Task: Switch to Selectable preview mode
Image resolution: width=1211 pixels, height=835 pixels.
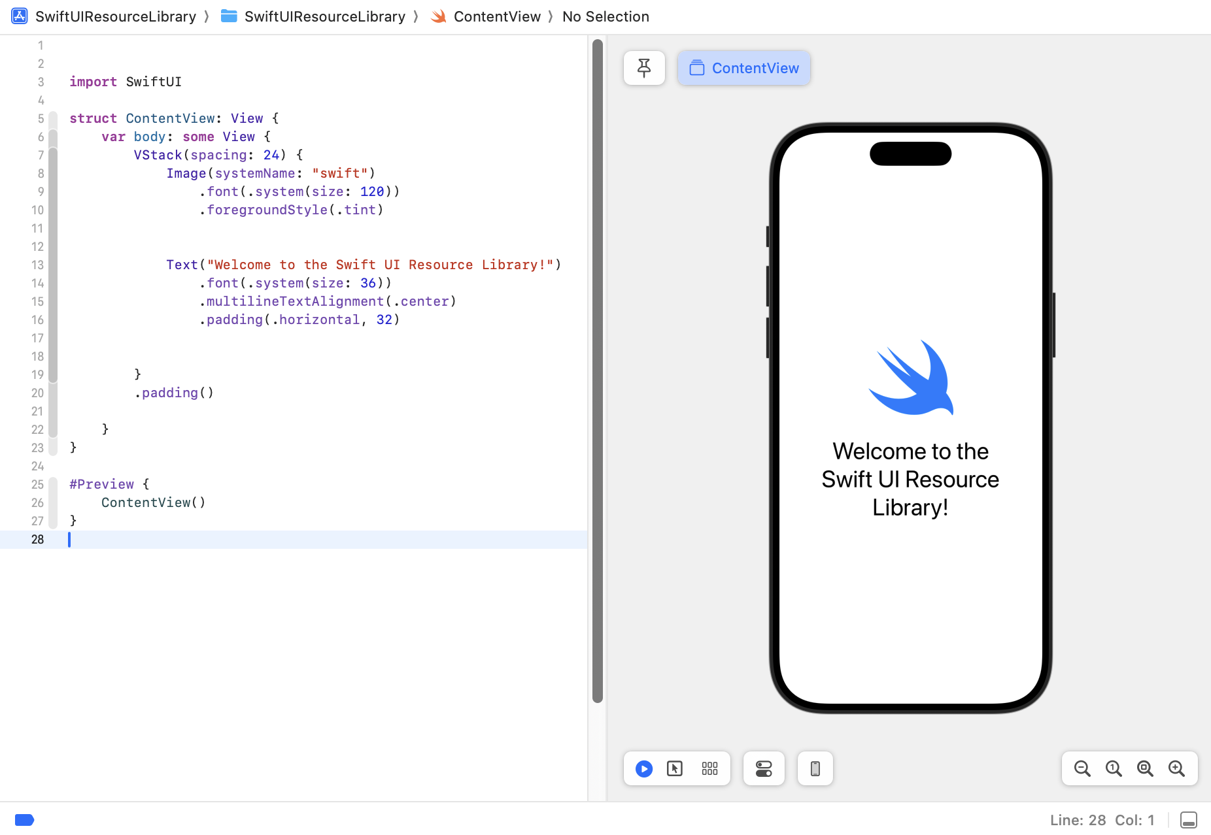Action: (x=675, y=768)
